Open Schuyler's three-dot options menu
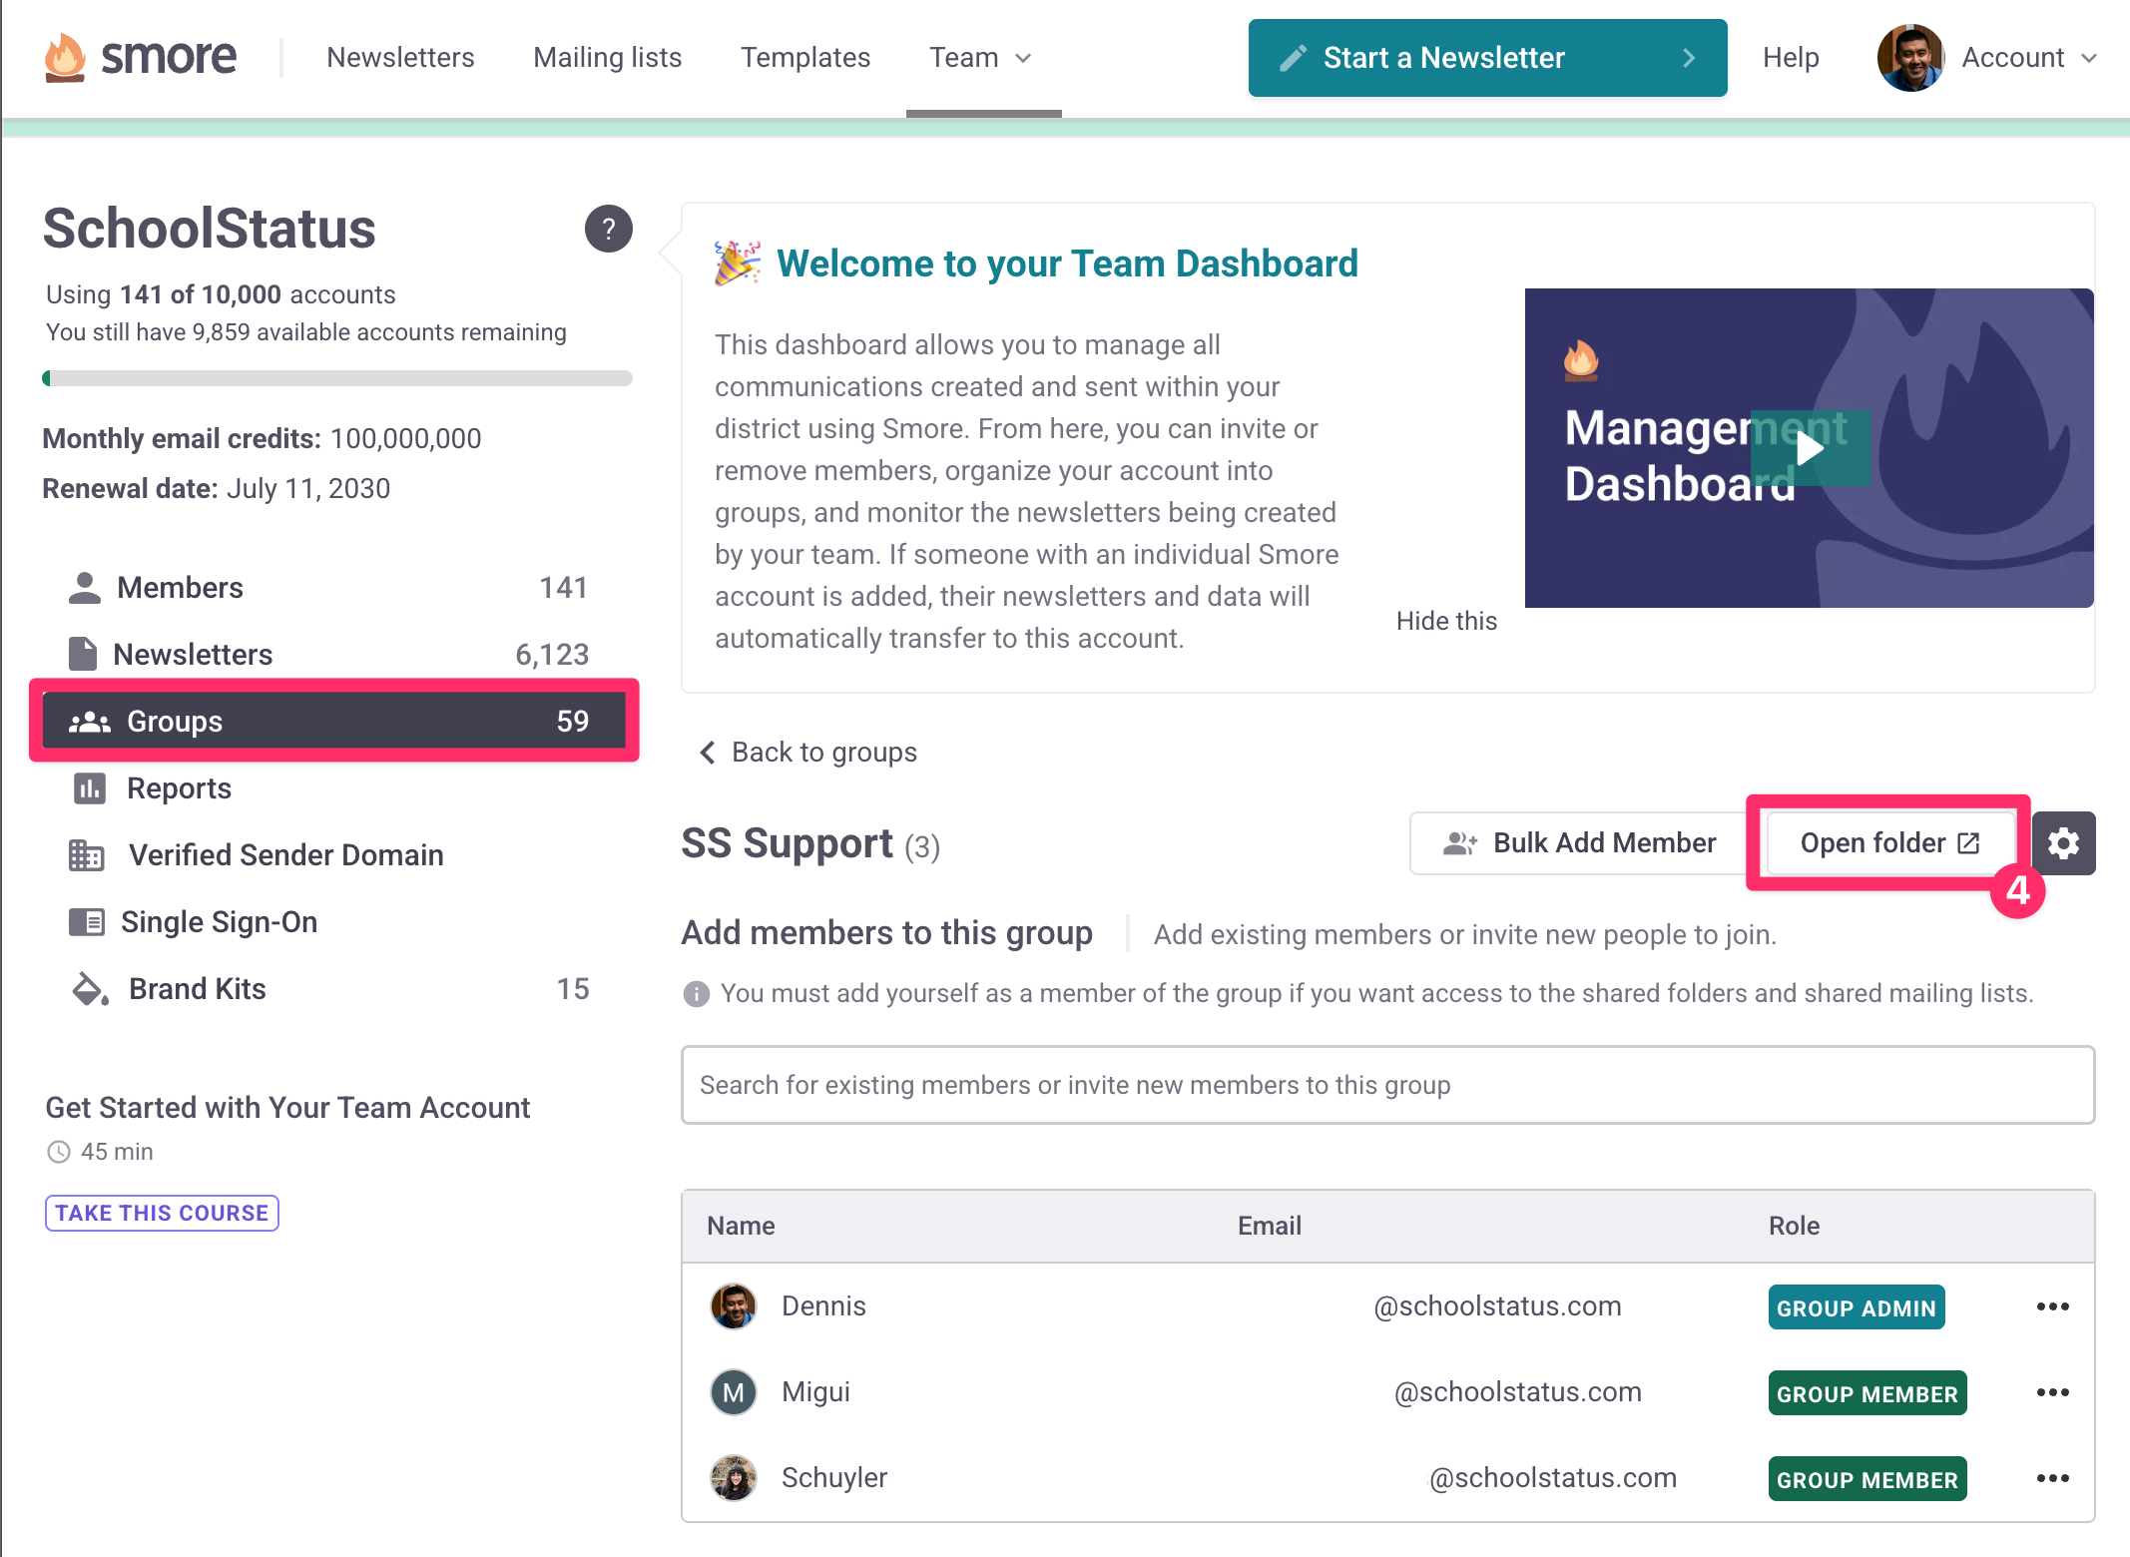The width and height of the screenshot is (2130, 1557). coord(2052,1479)
